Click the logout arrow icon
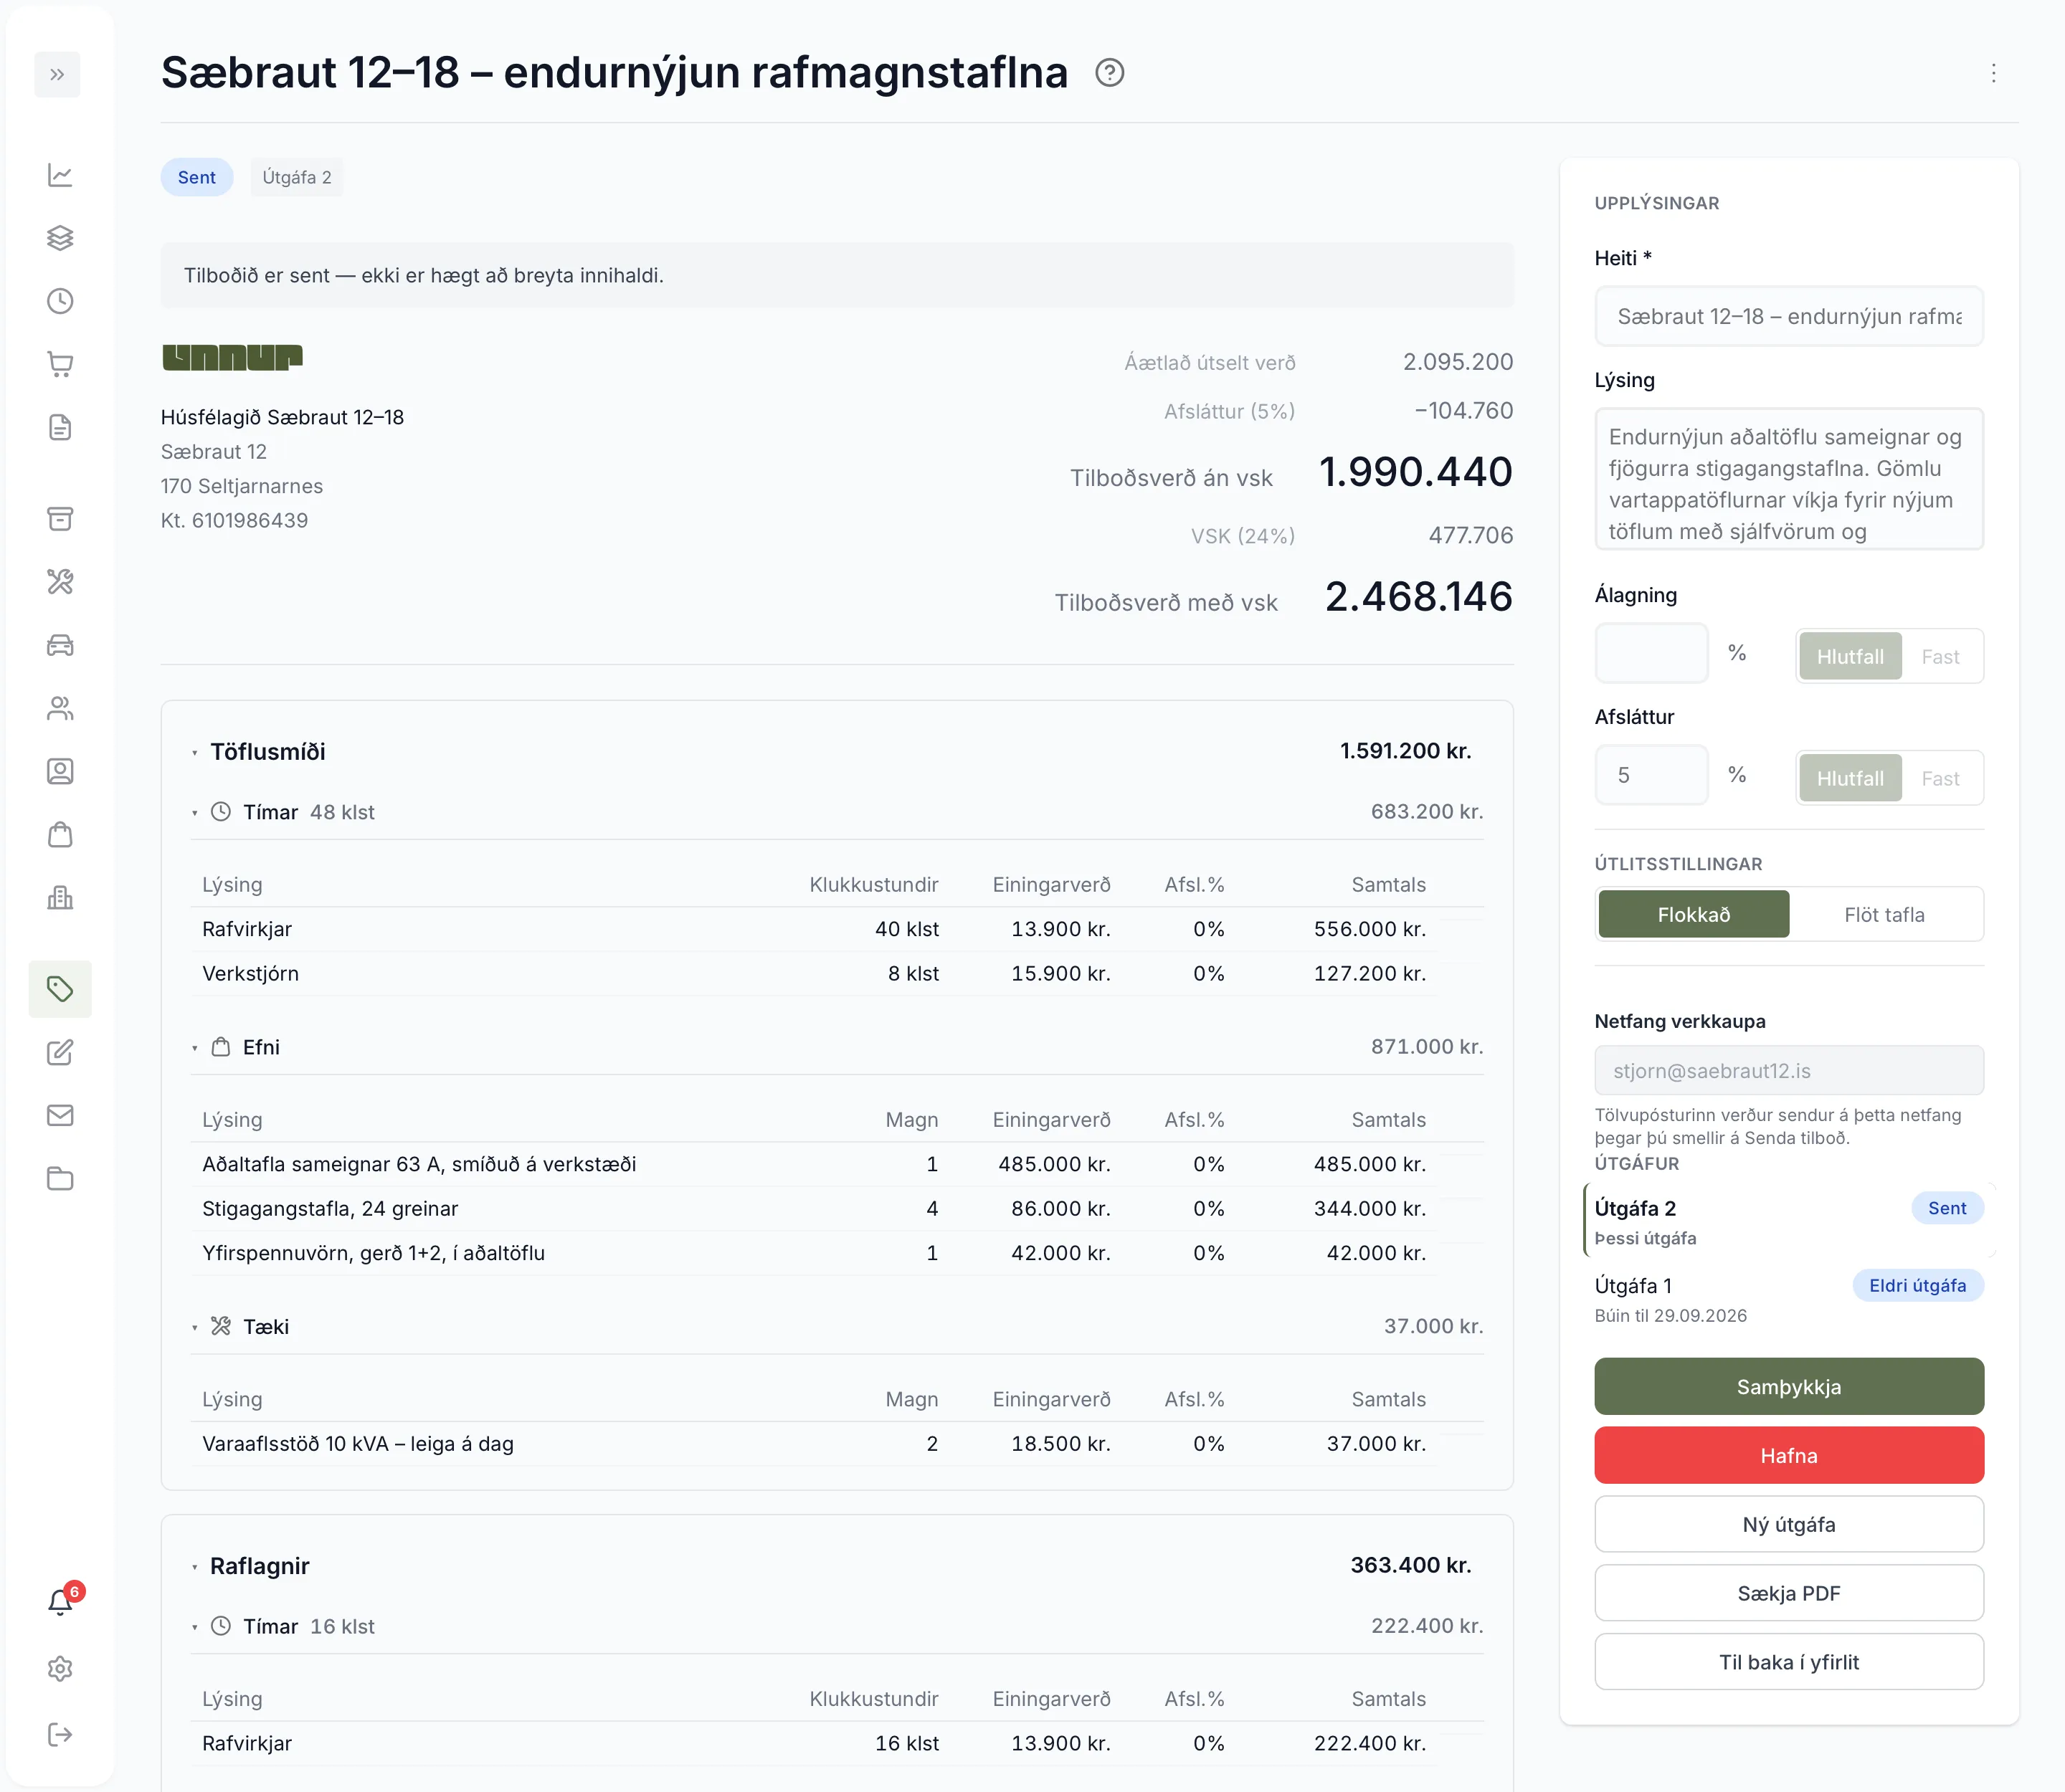This screenshot has width=2065, height=1792. tap(60, 1734)
